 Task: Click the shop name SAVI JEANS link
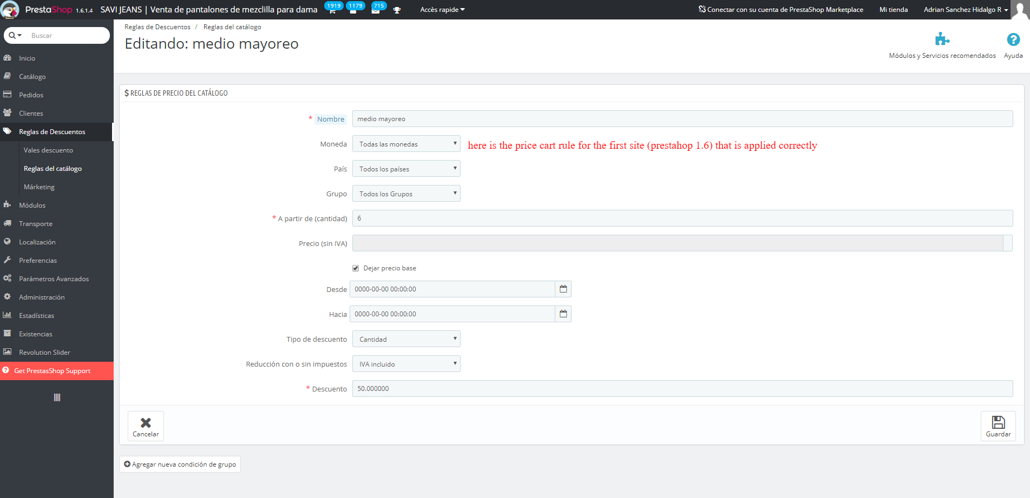(209, 10)
